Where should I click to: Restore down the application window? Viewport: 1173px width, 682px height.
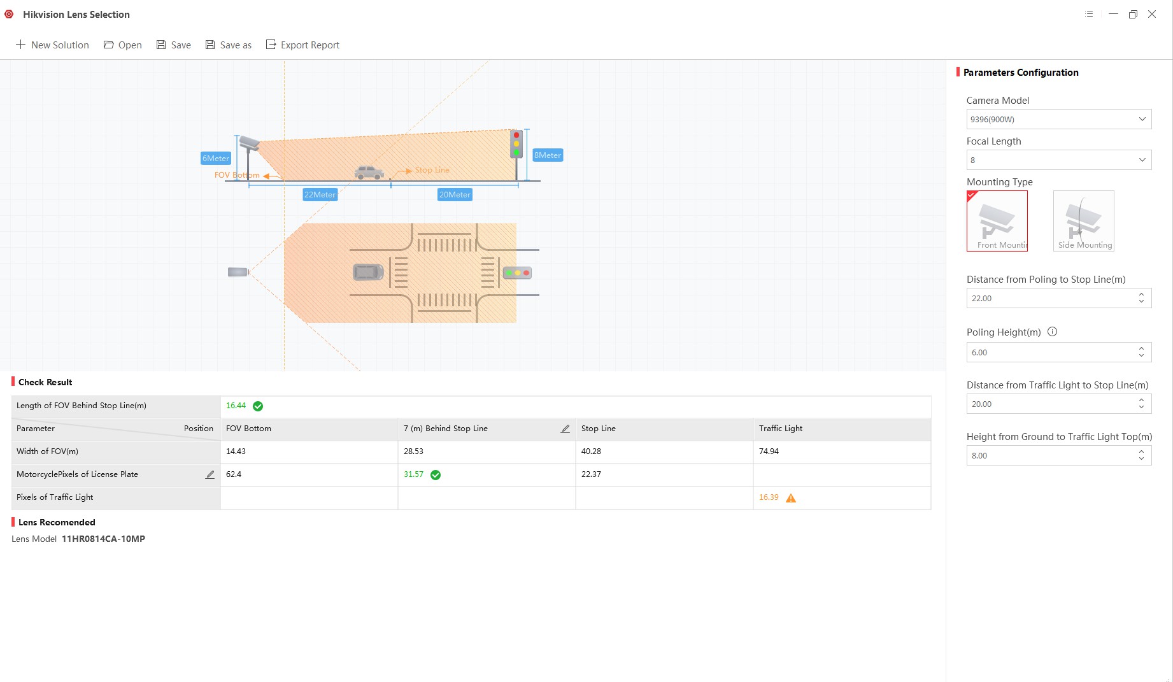click(x=1133, y=14)
